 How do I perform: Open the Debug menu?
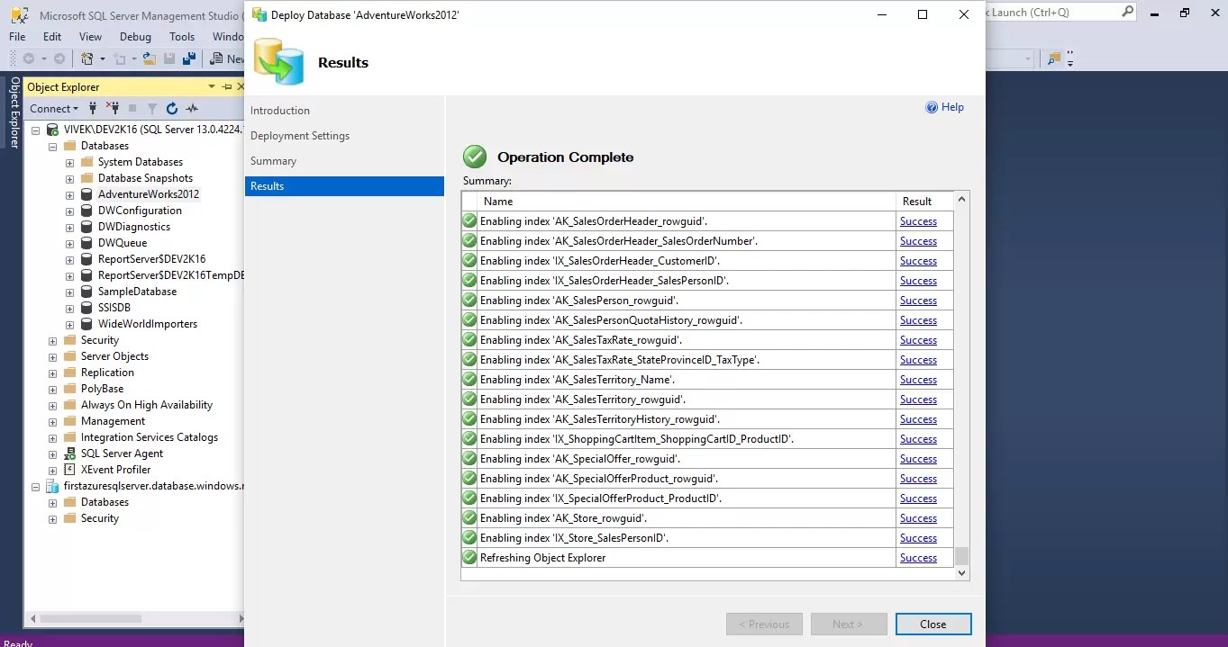pyautogui.click(x=135, y=37)
